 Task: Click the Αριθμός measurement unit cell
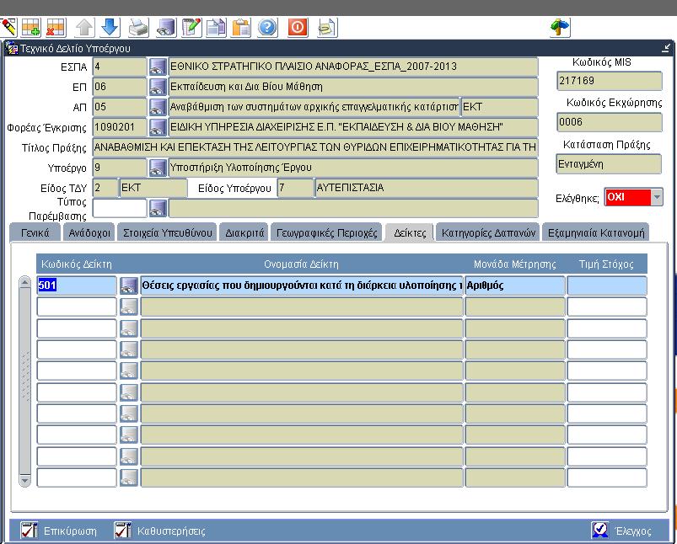[x=514, y=285]
